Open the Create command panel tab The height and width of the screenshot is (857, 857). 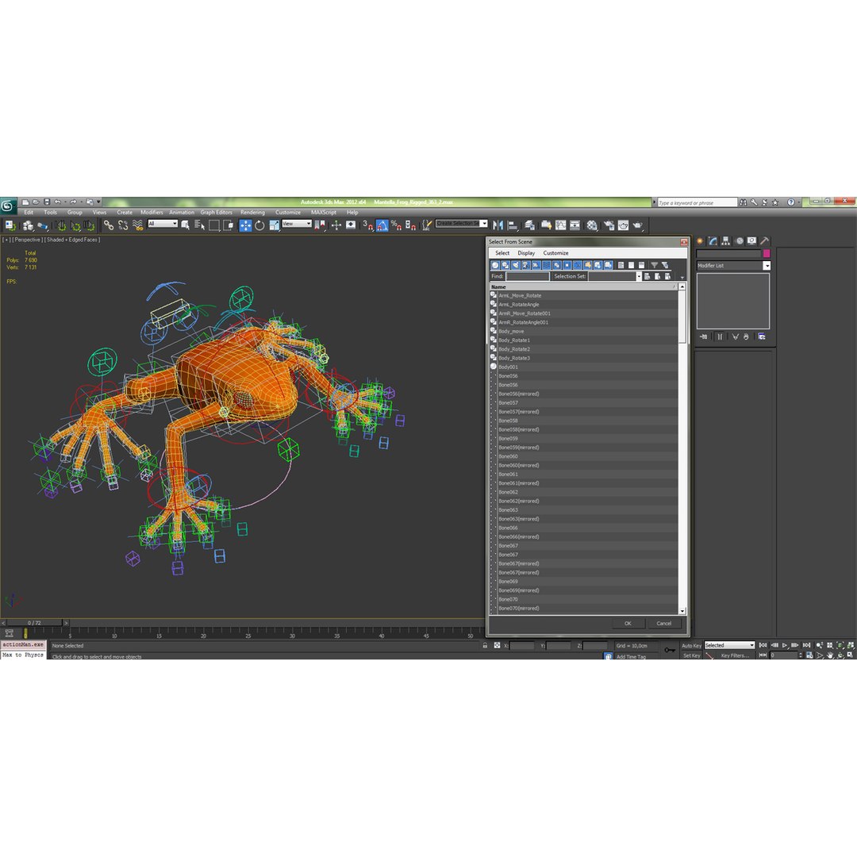click(x=700, y=241)
